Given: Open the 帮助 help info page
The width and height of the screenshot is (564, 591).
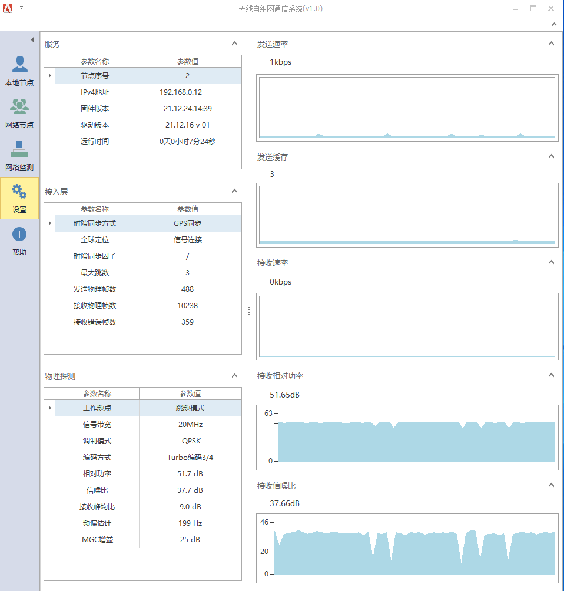Looking at the screenshot, I should 19,241.
